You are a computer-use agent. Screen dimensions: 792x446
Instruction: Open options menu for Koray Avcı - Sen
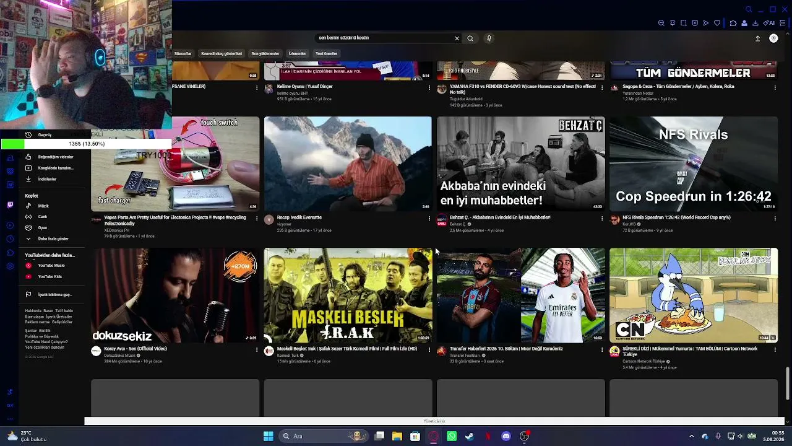coord(257,350)
